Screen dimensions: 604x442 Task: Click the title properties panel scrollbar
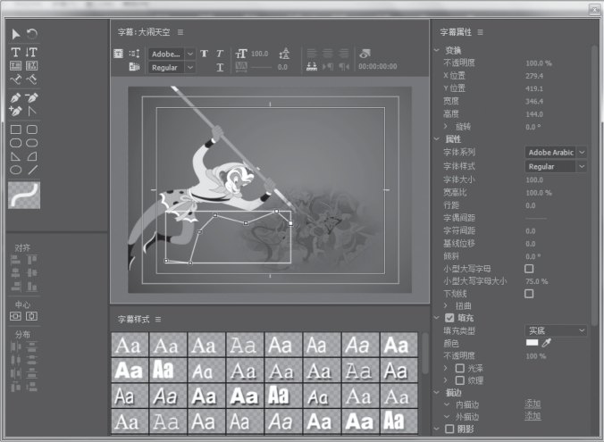(595, 185)
